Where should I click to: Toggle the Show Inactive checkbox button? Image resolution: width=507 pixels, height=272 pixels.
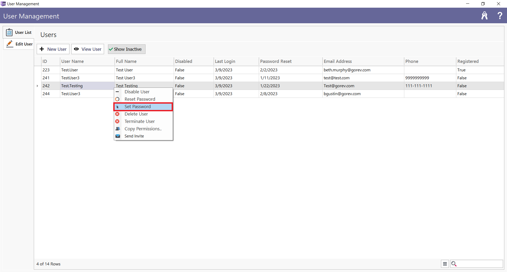[x=127, y=49]
